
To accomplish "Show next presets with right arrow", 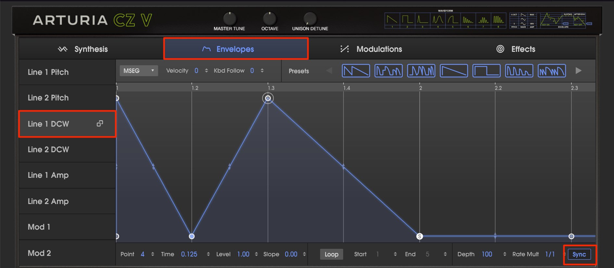I will [x=578, y=71].
